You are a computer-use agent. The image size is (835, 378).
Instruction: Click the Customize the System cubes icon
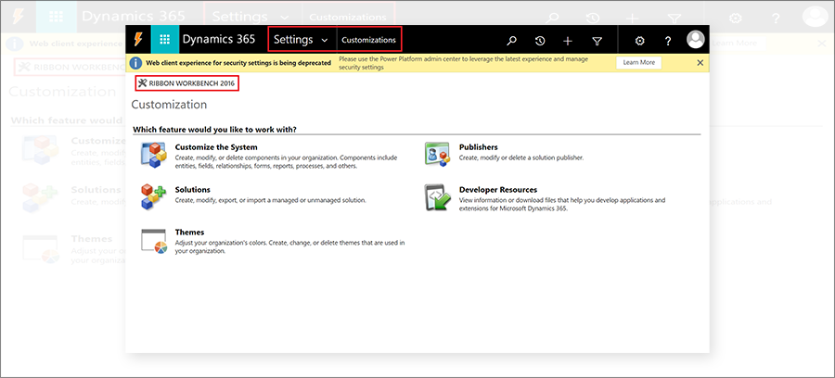[154, 155]
